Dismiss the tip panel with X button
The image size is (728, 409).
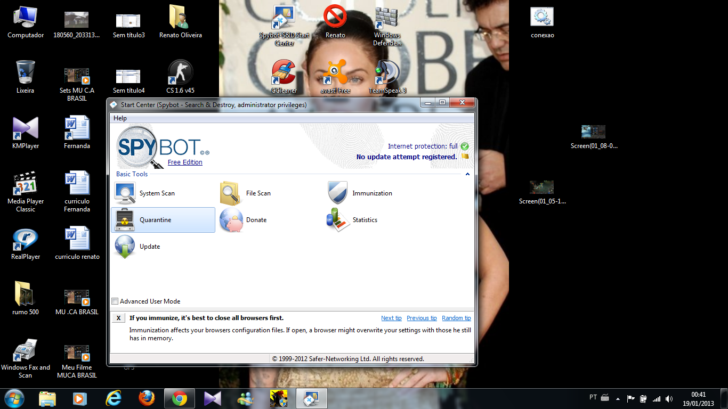[118, 318]
